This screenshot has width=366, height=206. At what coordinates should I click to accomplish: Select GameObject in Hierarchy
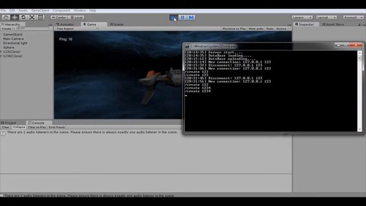point(13,34)
